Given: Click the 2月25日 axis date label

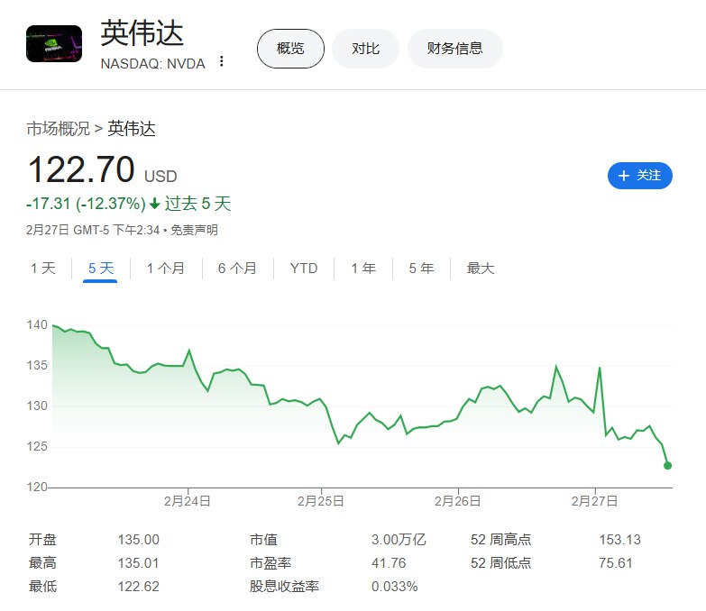Looking at the screenshot, I should click(321, 501).
